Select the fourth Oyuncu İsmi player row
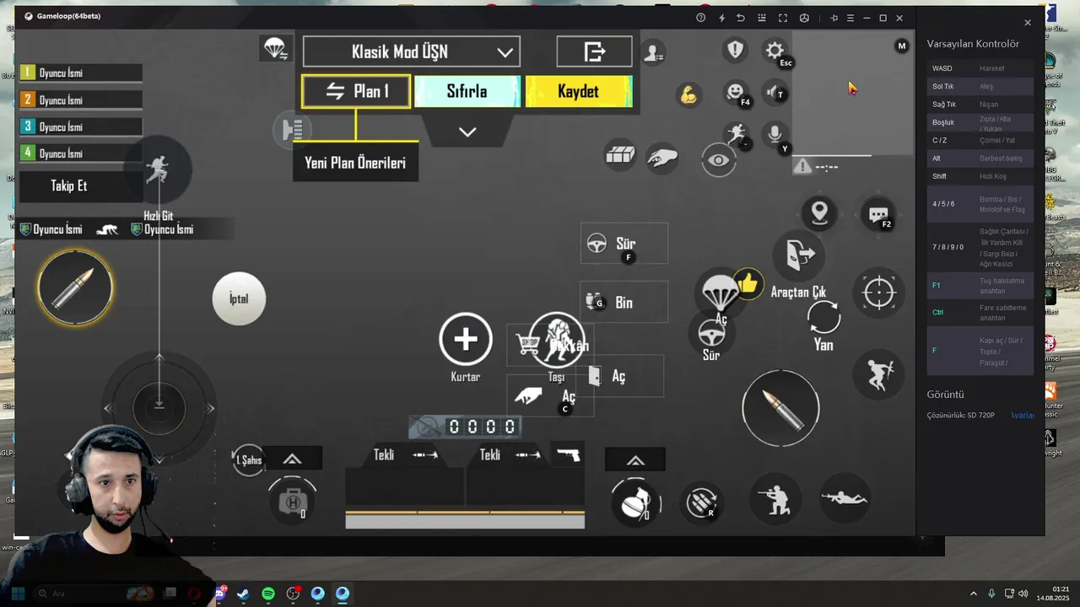The height and width of the screenshot is (607, 1080). [81, 153]
